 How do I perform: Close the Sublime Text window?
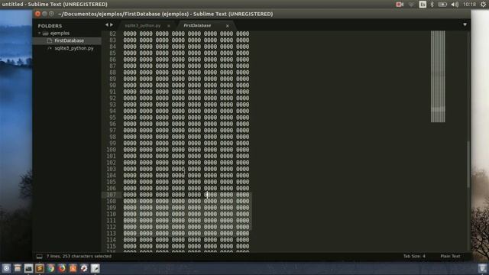click(37, 14)
